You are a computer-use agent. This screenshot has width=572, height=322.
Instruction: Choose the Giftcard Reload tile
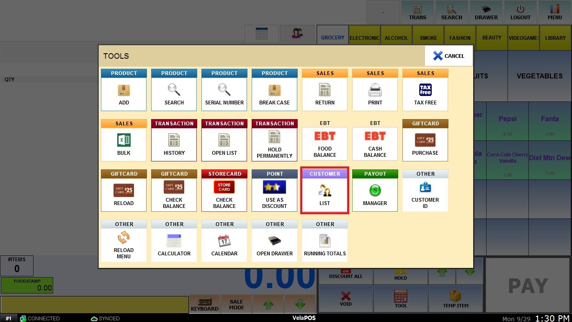[124, 195]
